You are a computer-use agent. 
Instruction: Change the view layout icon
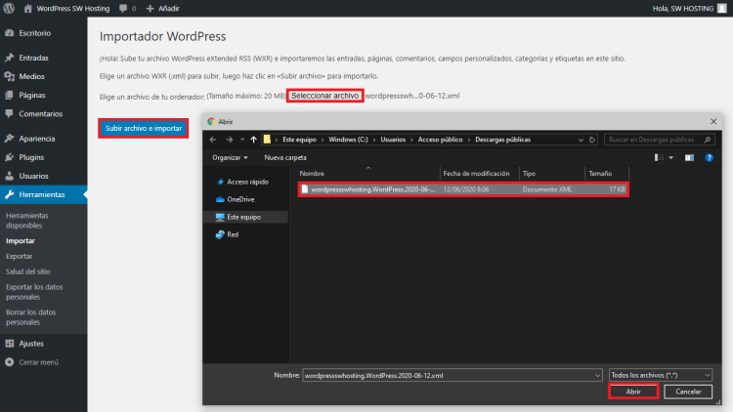(659, 158)
